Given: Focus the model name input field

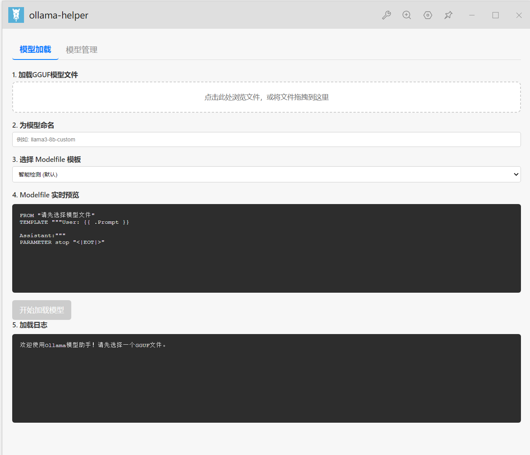Looking at the screenshot, I should (267, 139).
